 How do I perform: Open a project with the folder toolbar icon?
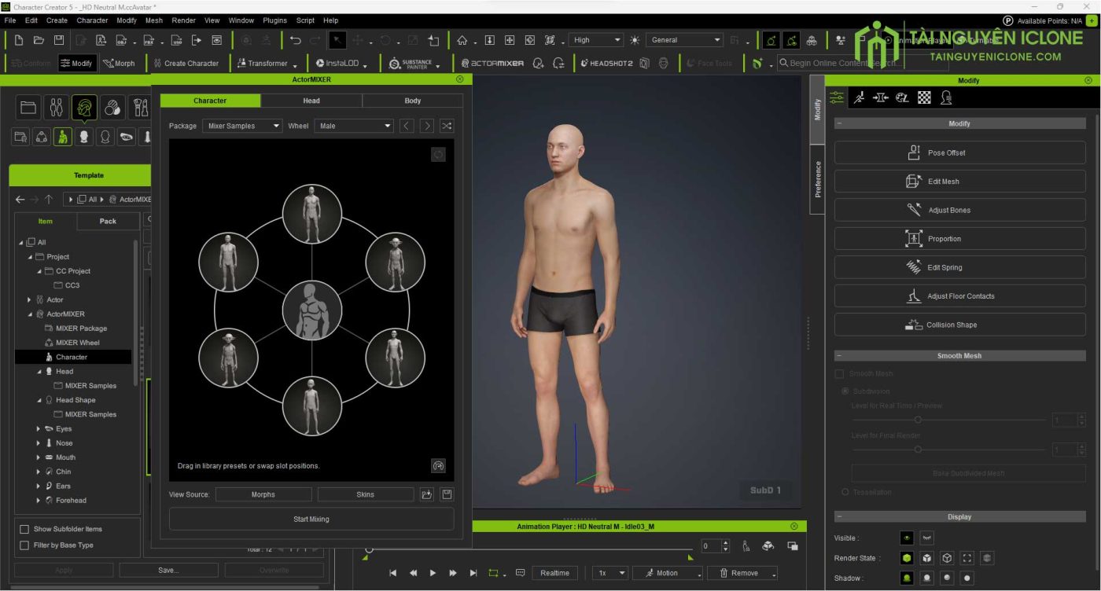pyautogui.click(x=39, y=40)
